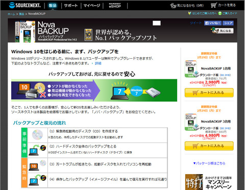245x190 pixels.
Task: Click the CD disc icon in step 1
Action: tap(37, 135)
